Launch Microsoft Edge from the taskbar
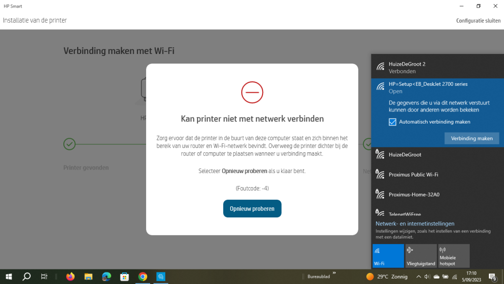 (x=106, y=276)
